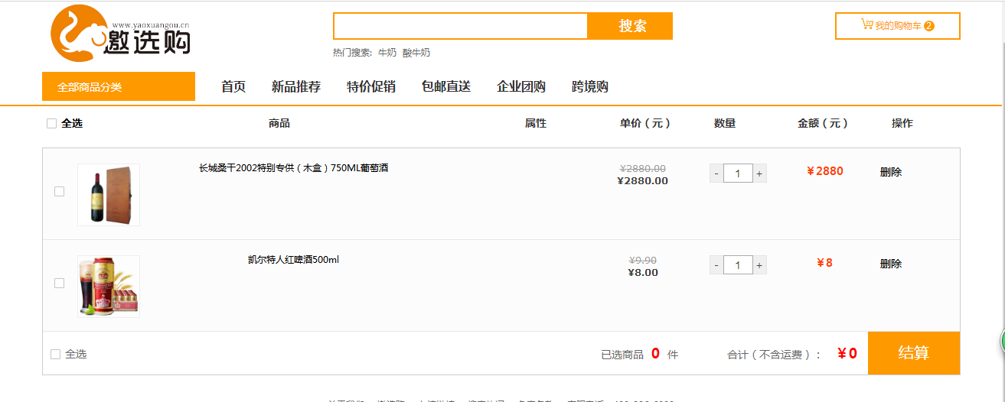The width and height of the screenshot is (1005, 402).
Task: Click the 已选商品 count 0
Action: (655, 353)
